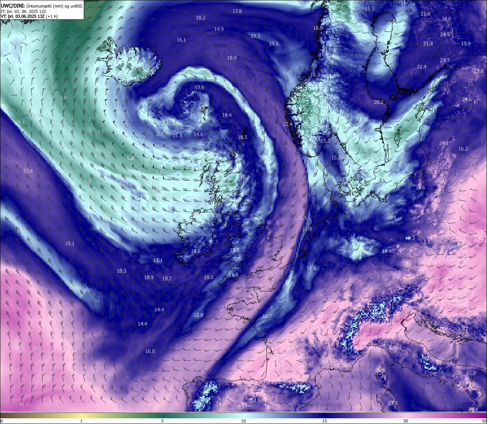
Task: Select the 12.9 value label
Action: (198, 315)
